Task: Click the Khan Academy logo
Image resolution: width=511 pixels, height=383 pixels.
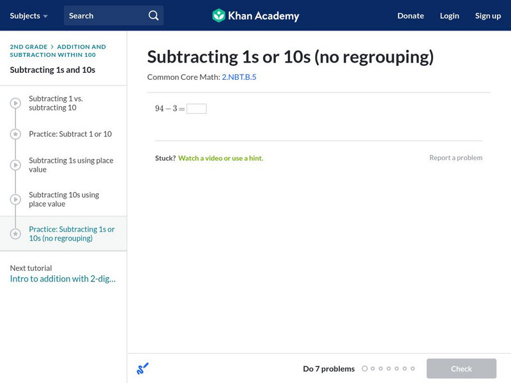Action: coord(256,15)
